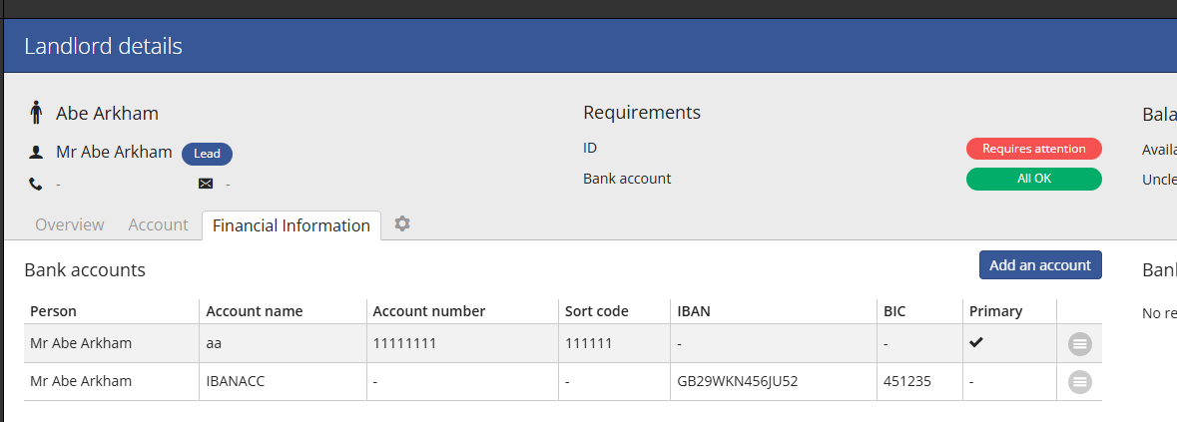The height and width of the screenshot is (422, 1177).
Task: Click the phone icon under landlord name
Action: click(36, 184)
